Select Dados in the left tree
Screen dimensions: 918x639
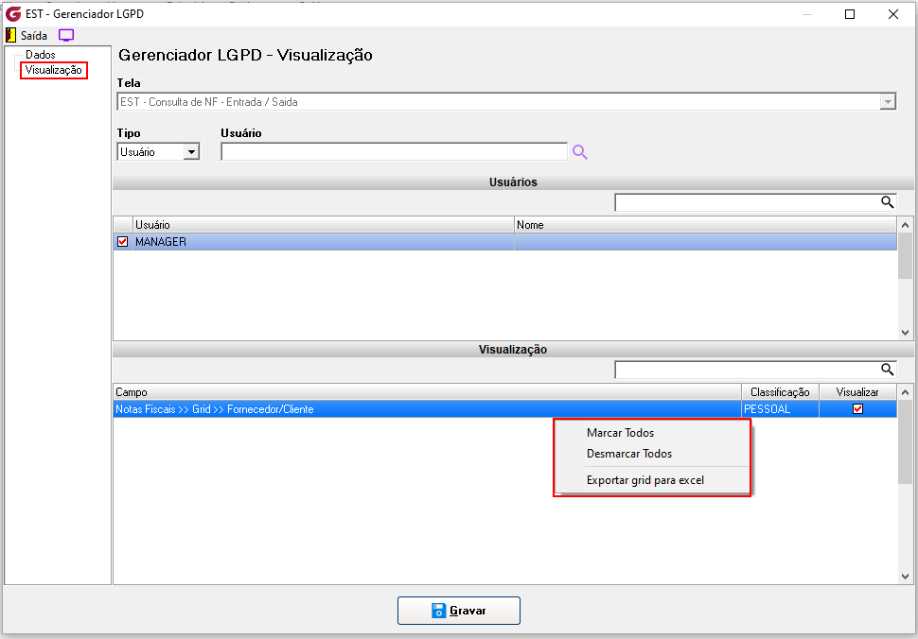pyautogui.click(x=41, y=55)
